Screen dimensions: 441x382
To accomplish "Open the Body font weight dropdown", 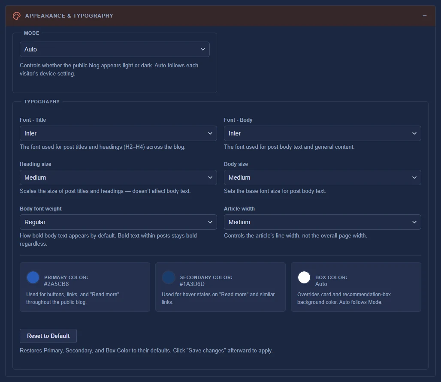I will (x=118, y=222).
